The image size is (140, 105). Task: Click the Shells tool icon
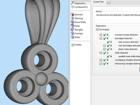pyautogui.click(x=72, y=37)
